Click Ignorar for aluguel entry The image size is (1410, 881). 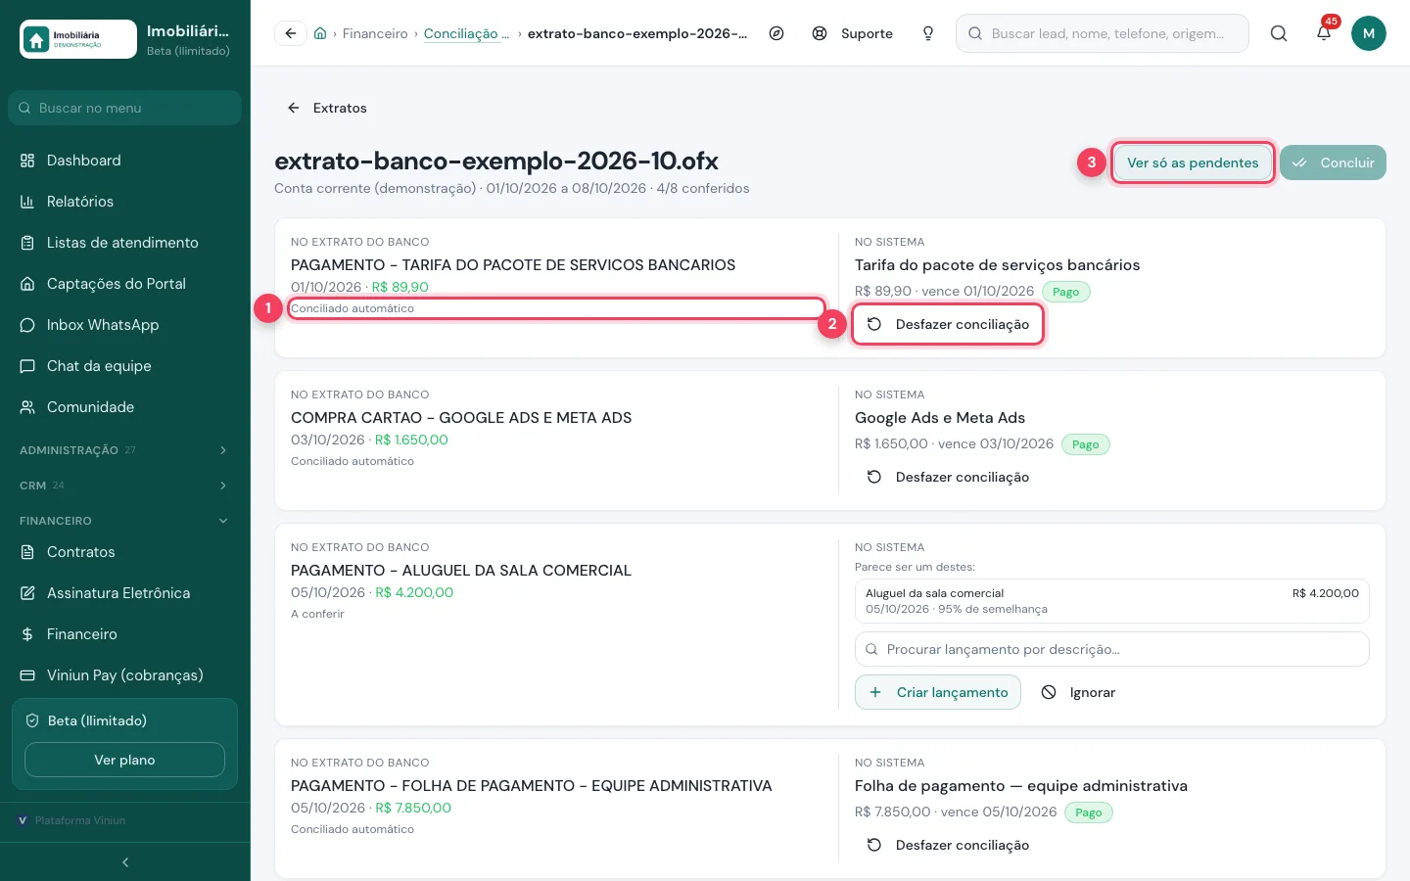pos(1078,692)
